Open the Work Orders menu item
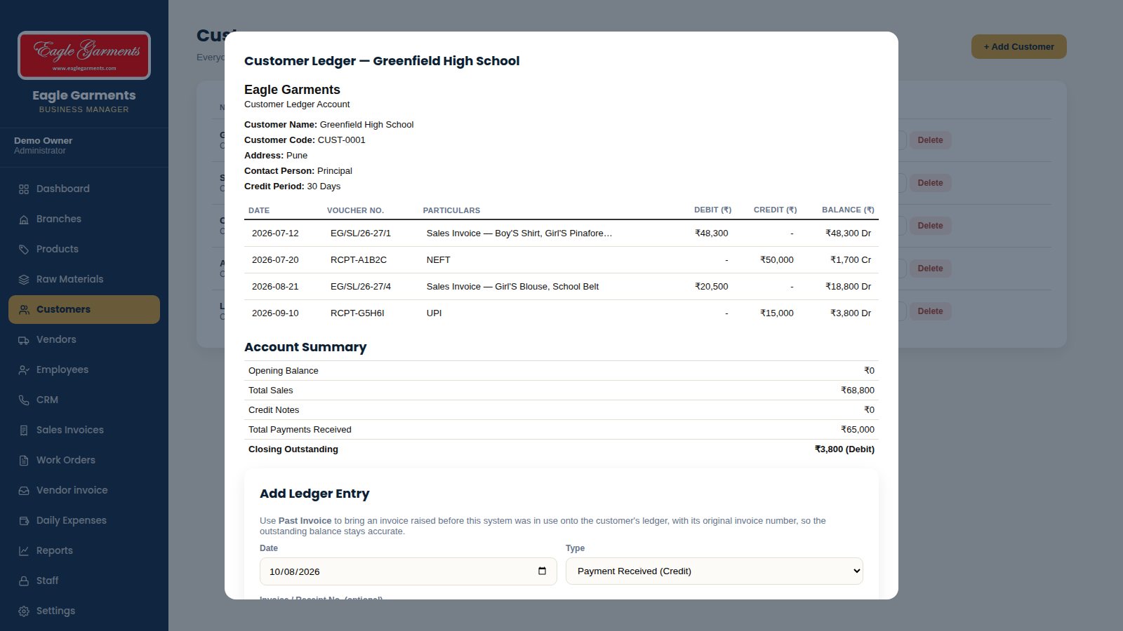 84,461
